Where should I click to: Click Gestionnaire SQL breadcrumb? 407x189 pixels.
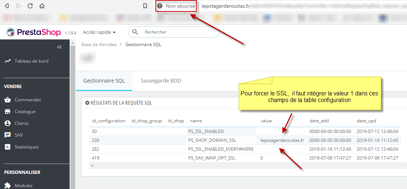click(143, 44)
